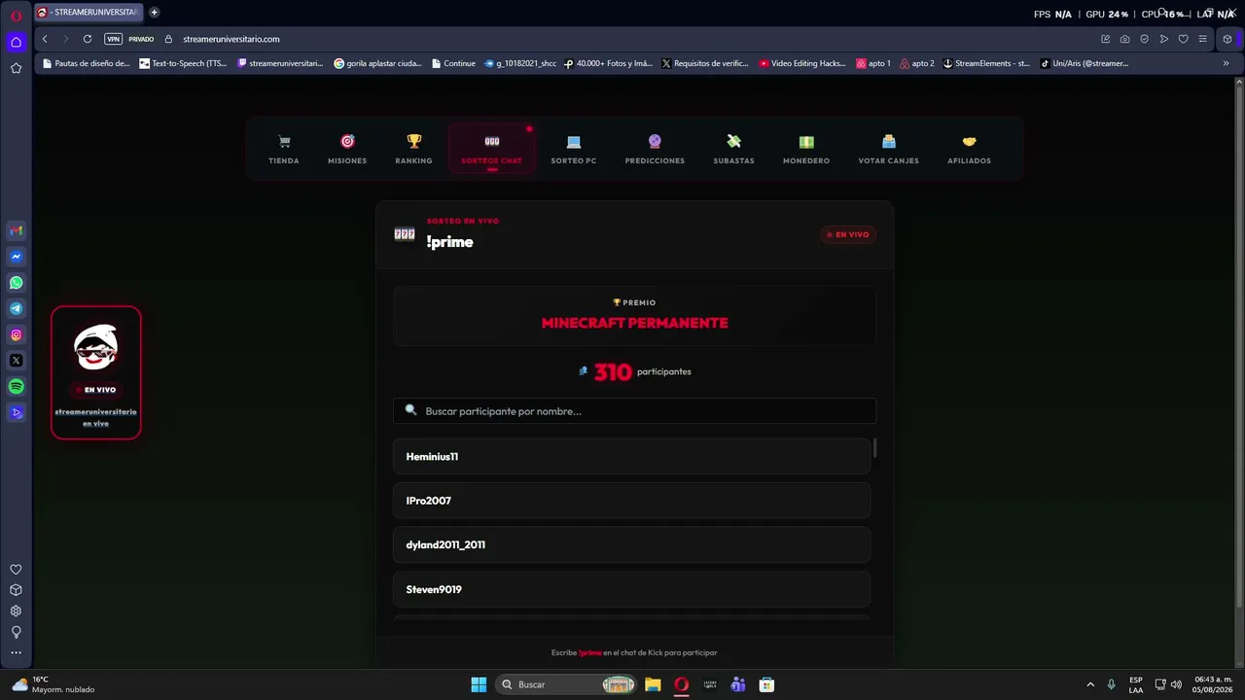
Task: Select the STREAMERUNIVERSITARIO browser tab
Action: pyautogui.click(x=89, y=13)
